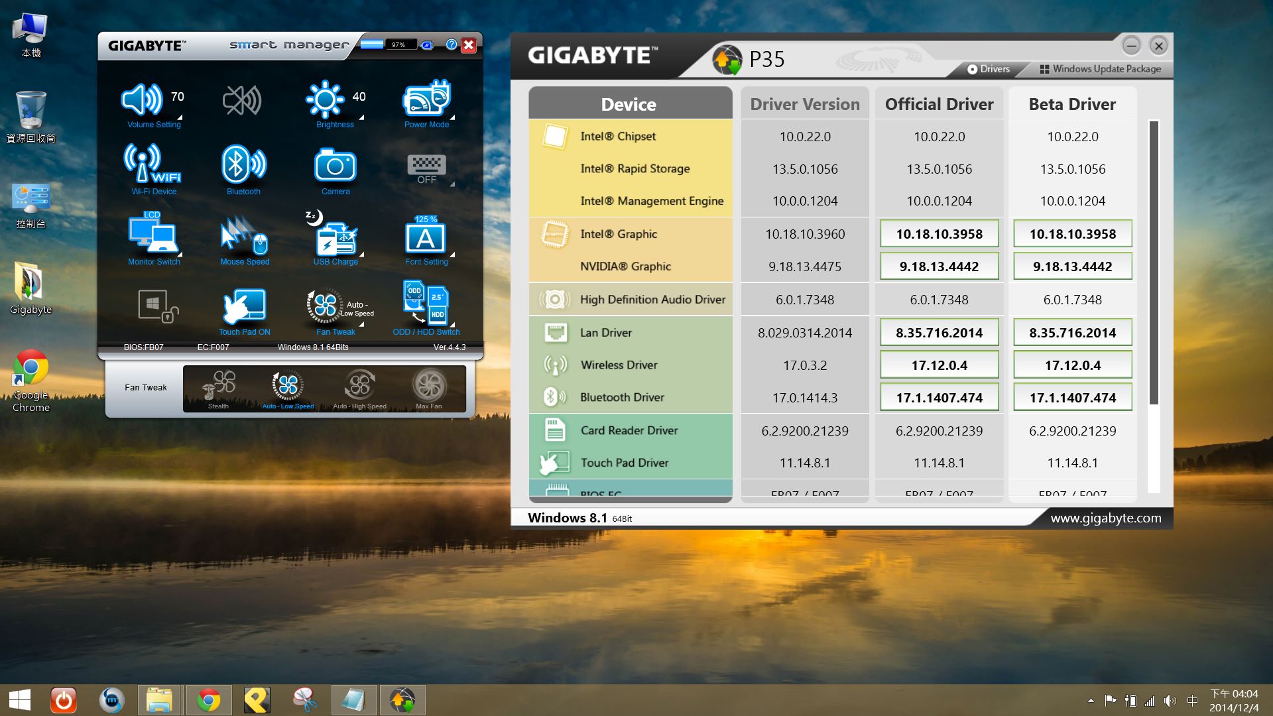Toggle the Wi-Fi Device antenna icon

152,163
